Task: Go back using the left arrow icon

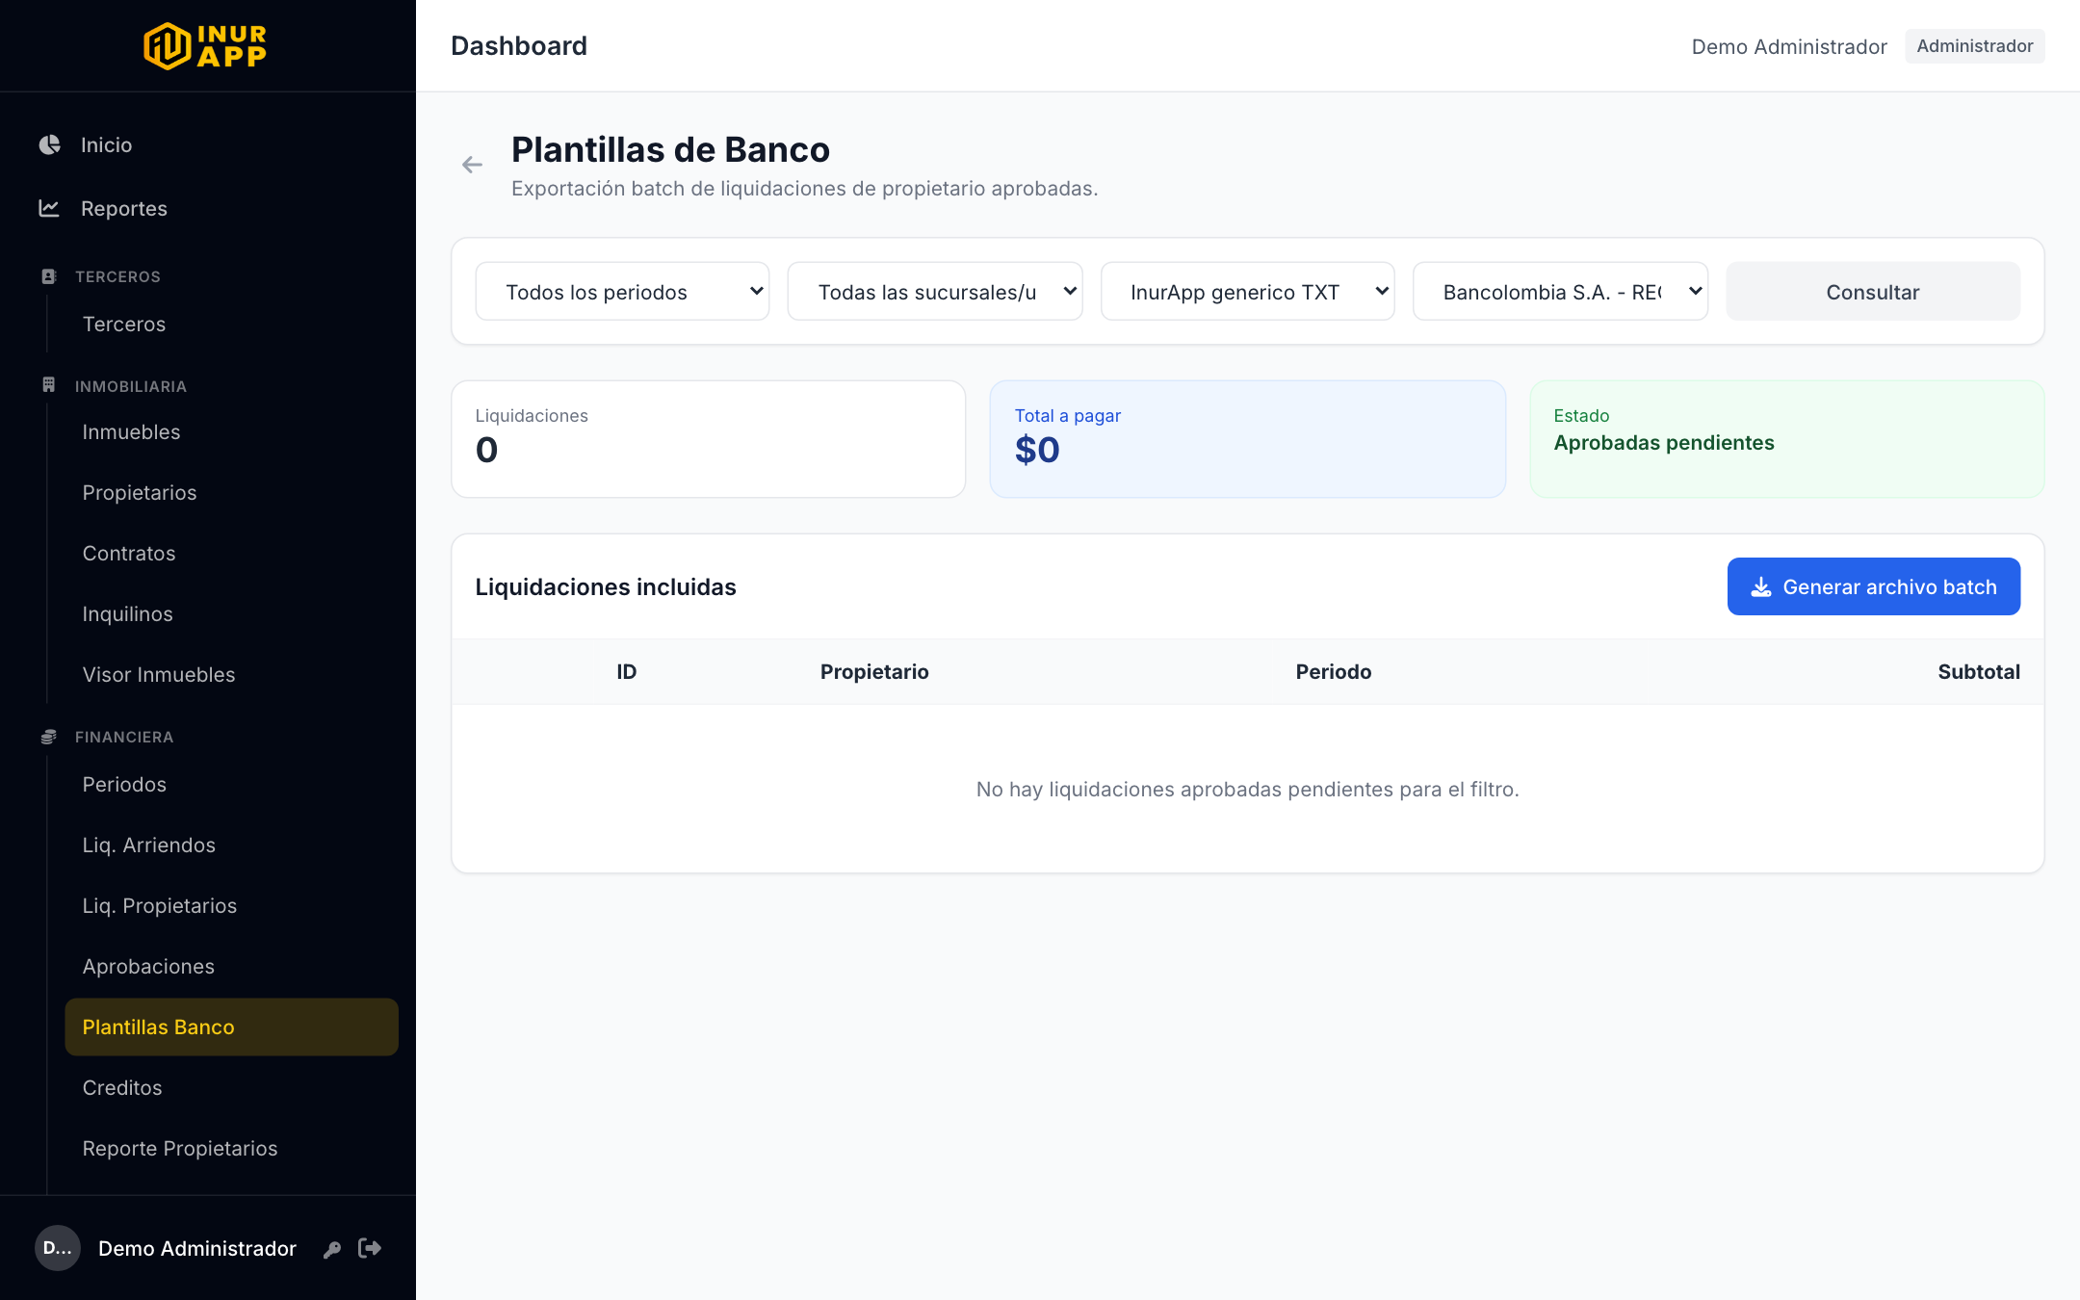Action: tap(472, 165)
